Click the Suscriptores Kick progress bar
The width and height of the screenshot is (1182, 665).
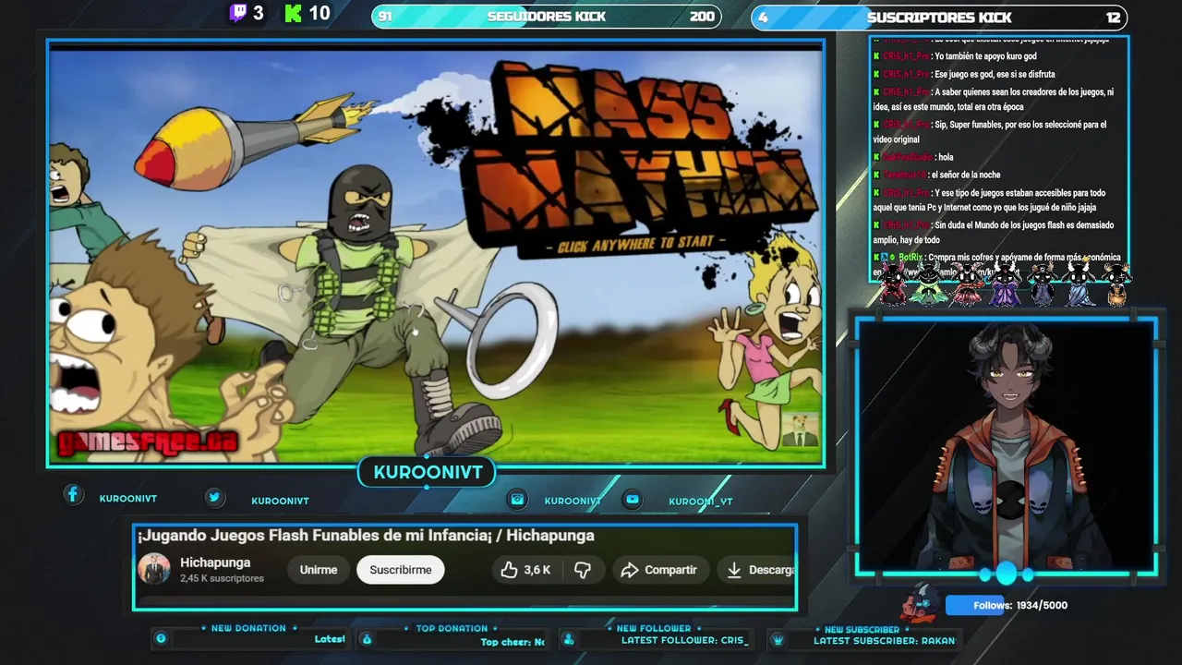click(x=939, y=17)
